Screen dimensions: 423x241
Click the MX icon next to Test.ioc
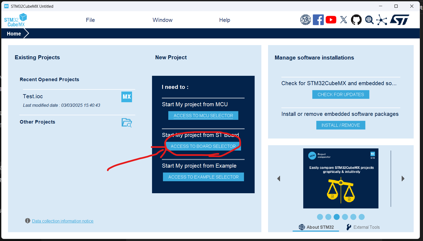pyautogui.click(x=127, y=97)
